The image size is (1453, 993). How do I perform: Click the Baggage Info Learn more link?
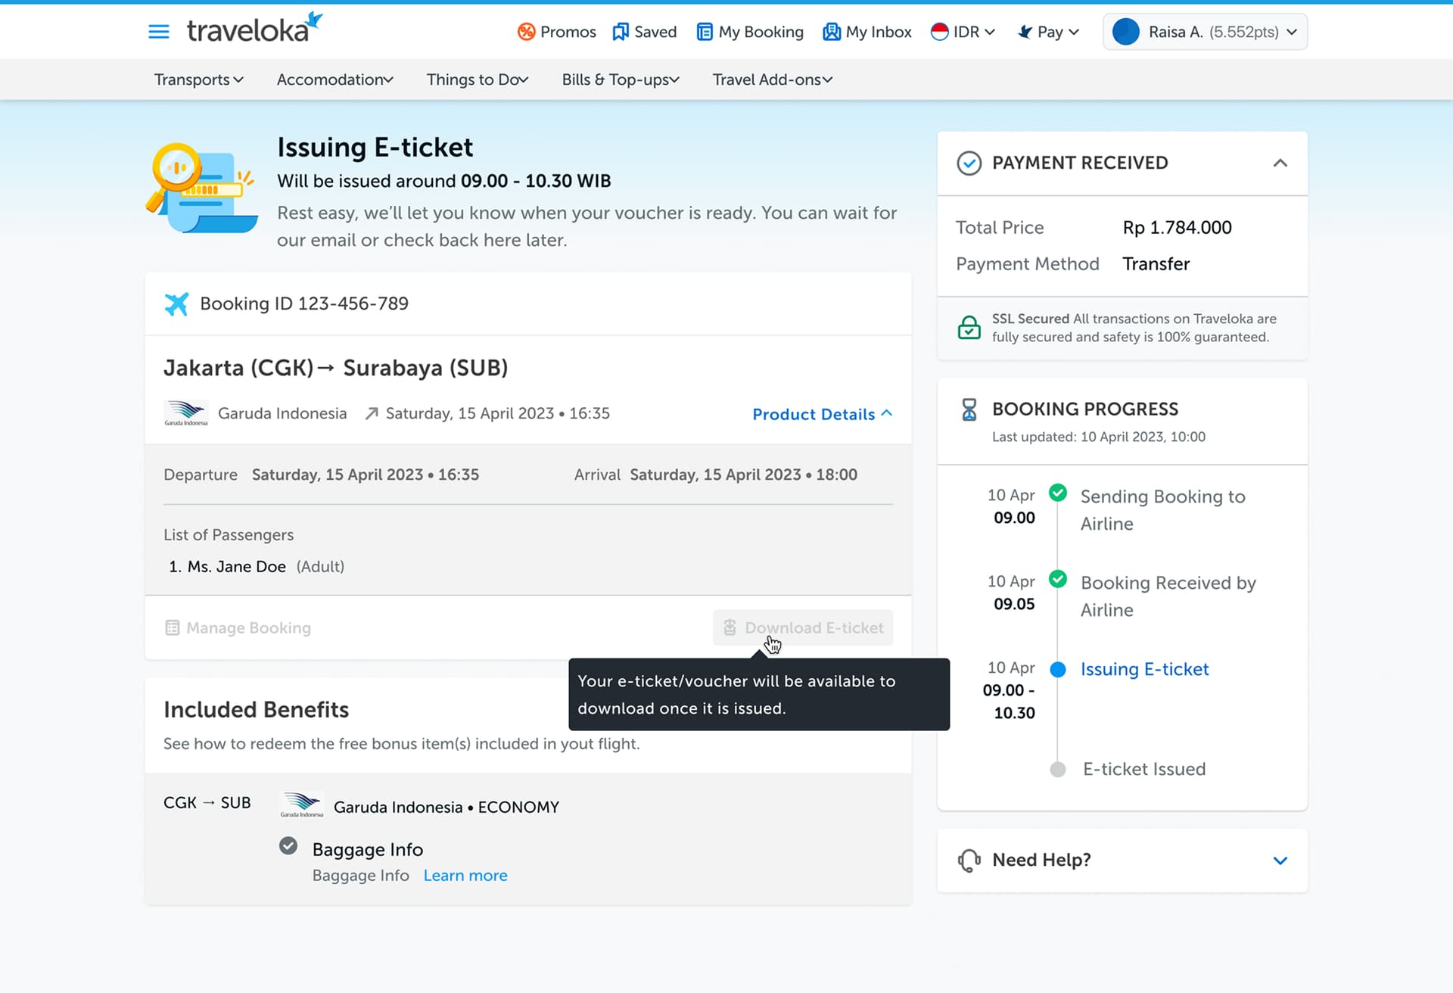[465, 876]
